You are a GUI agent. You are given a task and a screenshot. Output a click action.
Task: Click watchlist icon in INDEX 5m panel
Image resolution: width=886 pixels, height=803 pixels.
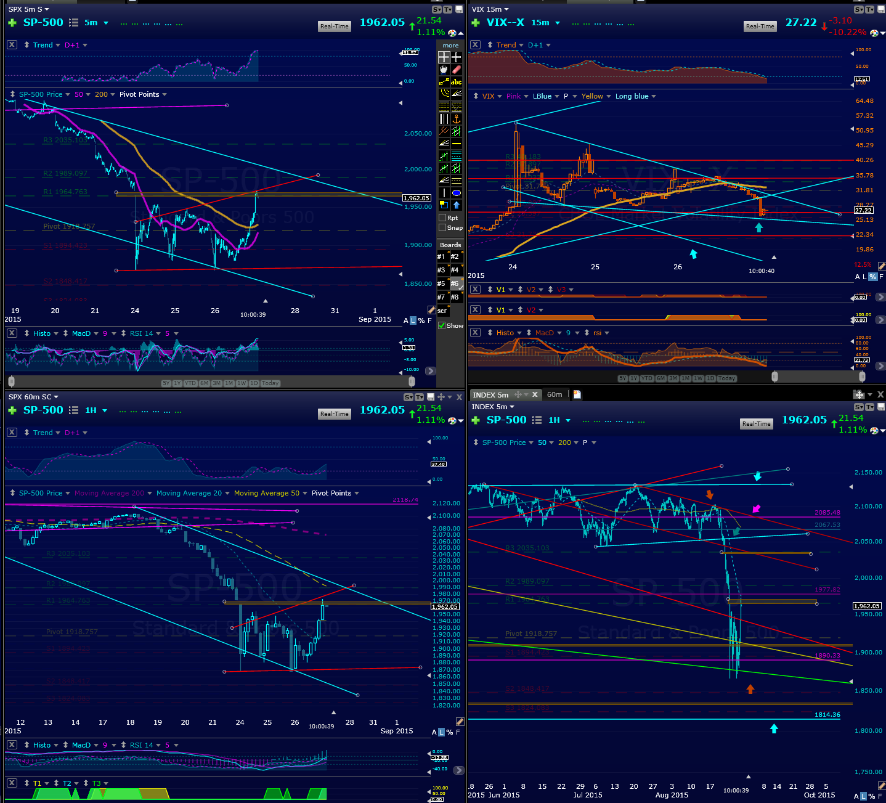[x=537, y=420]
